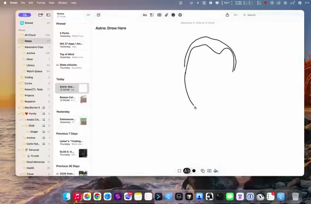Open the text format Aa menu

click(145, 15)
